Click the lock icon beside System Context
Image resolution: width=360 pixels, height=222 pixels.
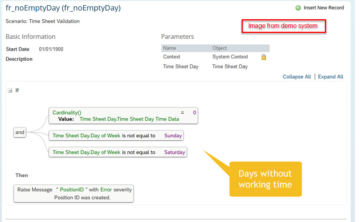pos(264,57)
